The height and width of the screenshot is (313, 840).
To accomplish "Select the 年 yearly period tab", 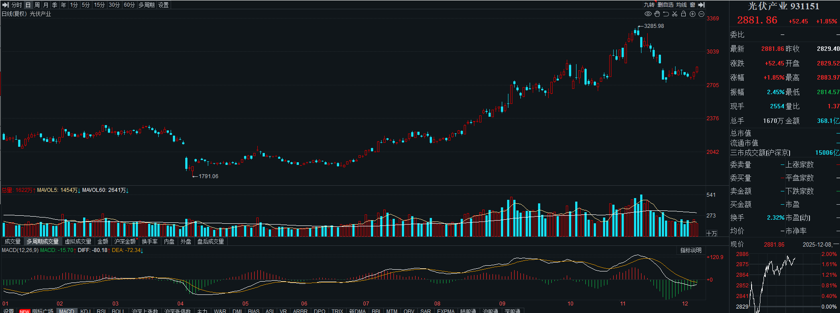I will 64,5.
